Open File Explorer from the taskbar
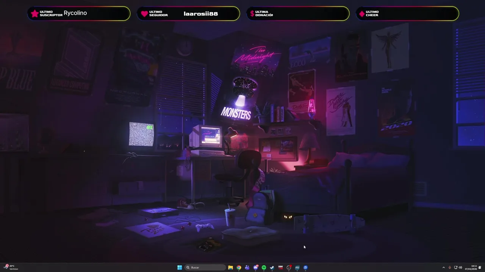 [230, 267]
